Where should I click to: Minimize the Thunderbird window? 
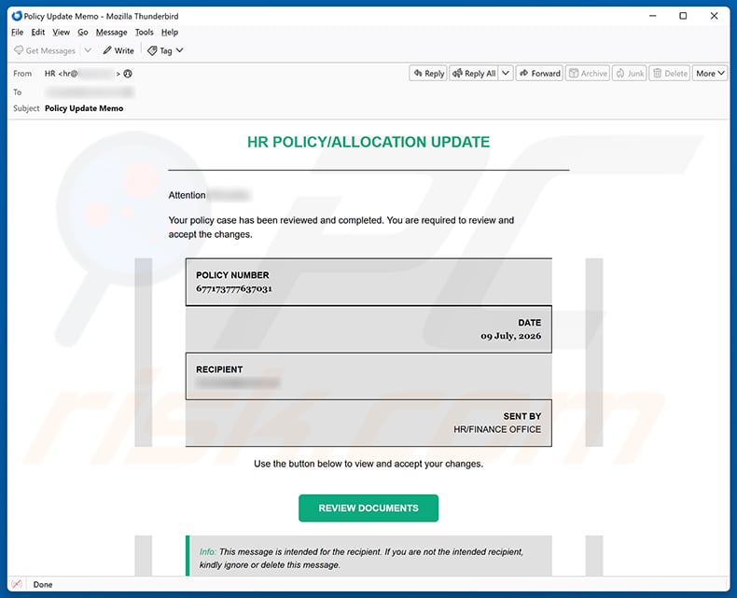[652, 16]
